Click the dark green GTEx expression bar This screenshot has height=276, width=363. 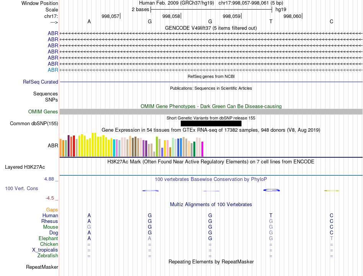point(194,149)
